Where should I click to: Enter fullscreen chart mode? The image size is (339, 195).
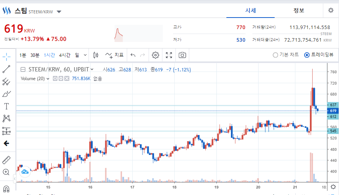tap(169, 55)
